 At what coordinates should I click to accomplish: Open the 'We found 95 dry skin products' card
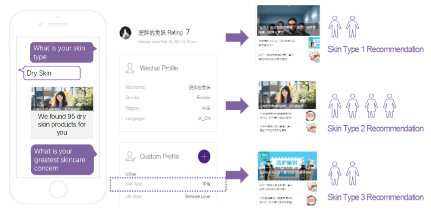click(x=62, y=113)
